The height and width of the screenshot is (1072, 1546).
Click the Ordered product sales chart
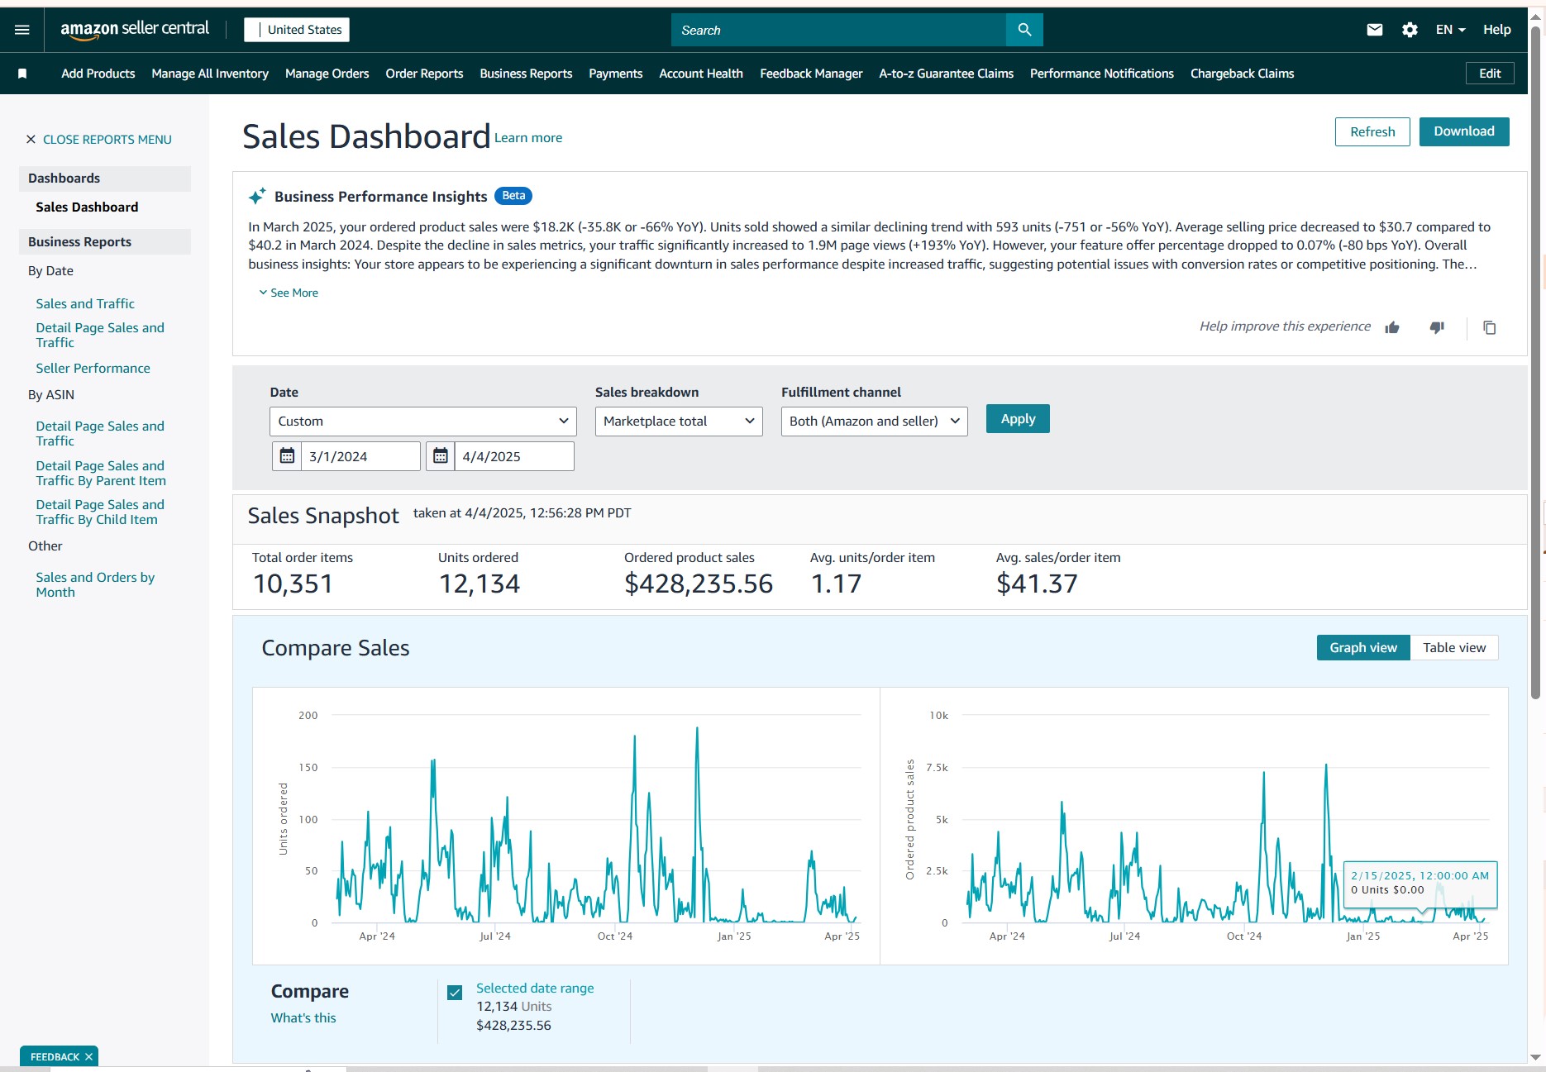[1194, 826]
